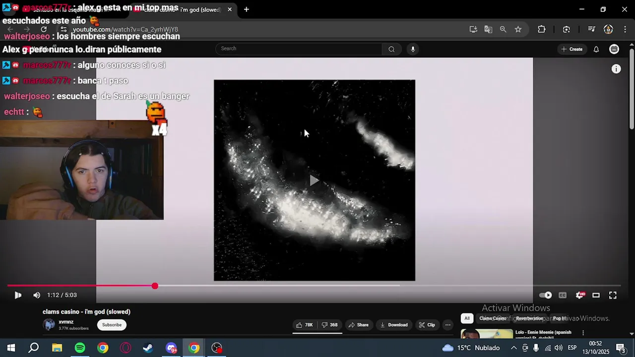635x357 pixels.
Task: Subscribe to the xvmnz channel
Action: pos(112,325)
